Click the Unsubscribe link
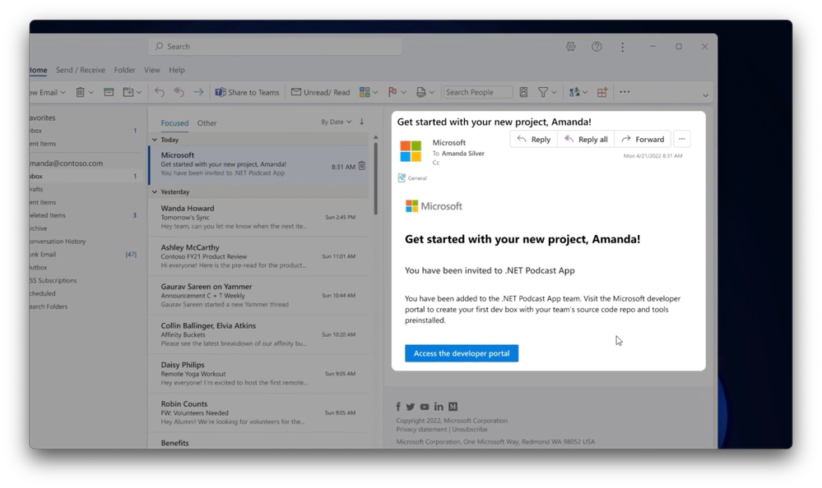Viewport: 822px width, 488px height. (470, 430)
